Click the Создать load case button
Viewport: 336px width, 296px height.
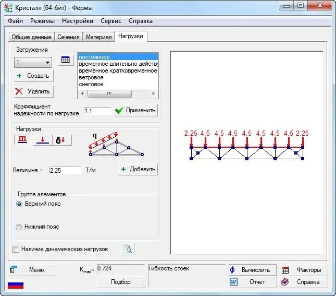pyautogui.click(x=34, y=76)
